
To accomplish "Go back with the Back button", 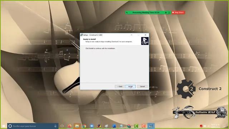I will [x=120, y=87].
